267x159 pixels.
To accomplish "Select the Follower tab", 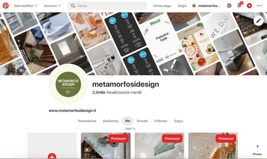I will tap(161, 121).
